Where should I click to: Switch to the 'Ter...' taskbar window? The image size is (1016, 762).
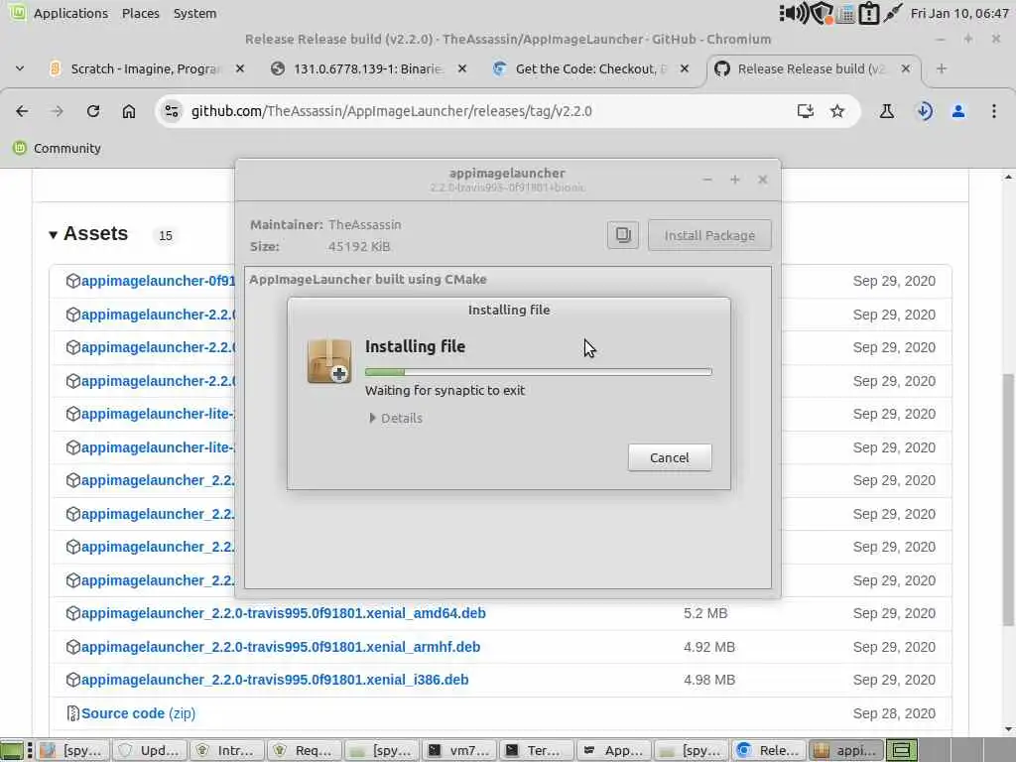[537, 750]
